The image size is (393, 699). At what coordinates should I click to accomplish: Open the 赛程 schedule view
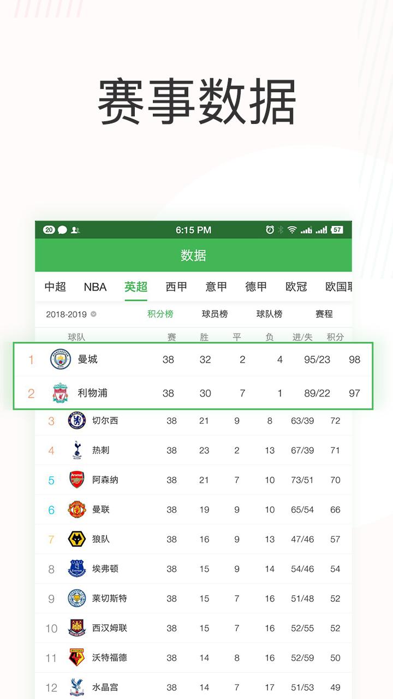pos(324,314)
